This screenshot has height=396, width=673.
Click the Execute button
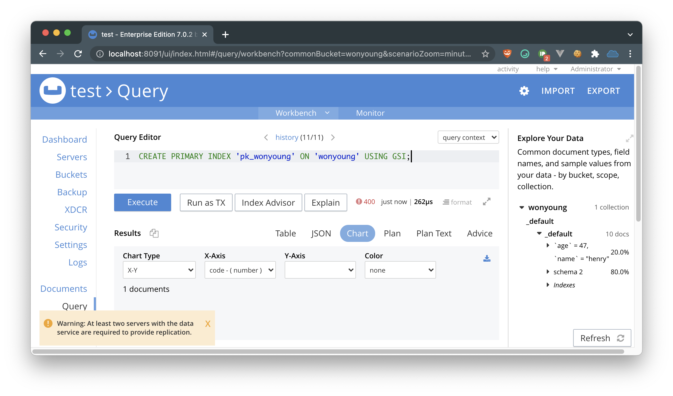click(x=142, y=202)
